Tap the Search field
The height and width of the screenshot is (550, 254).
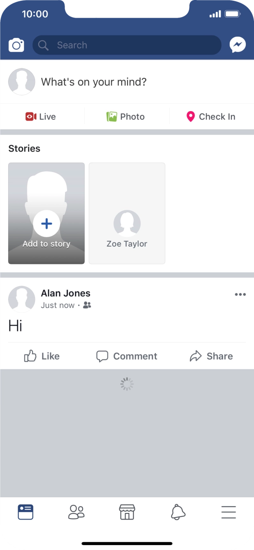click(x=126, y=45)
